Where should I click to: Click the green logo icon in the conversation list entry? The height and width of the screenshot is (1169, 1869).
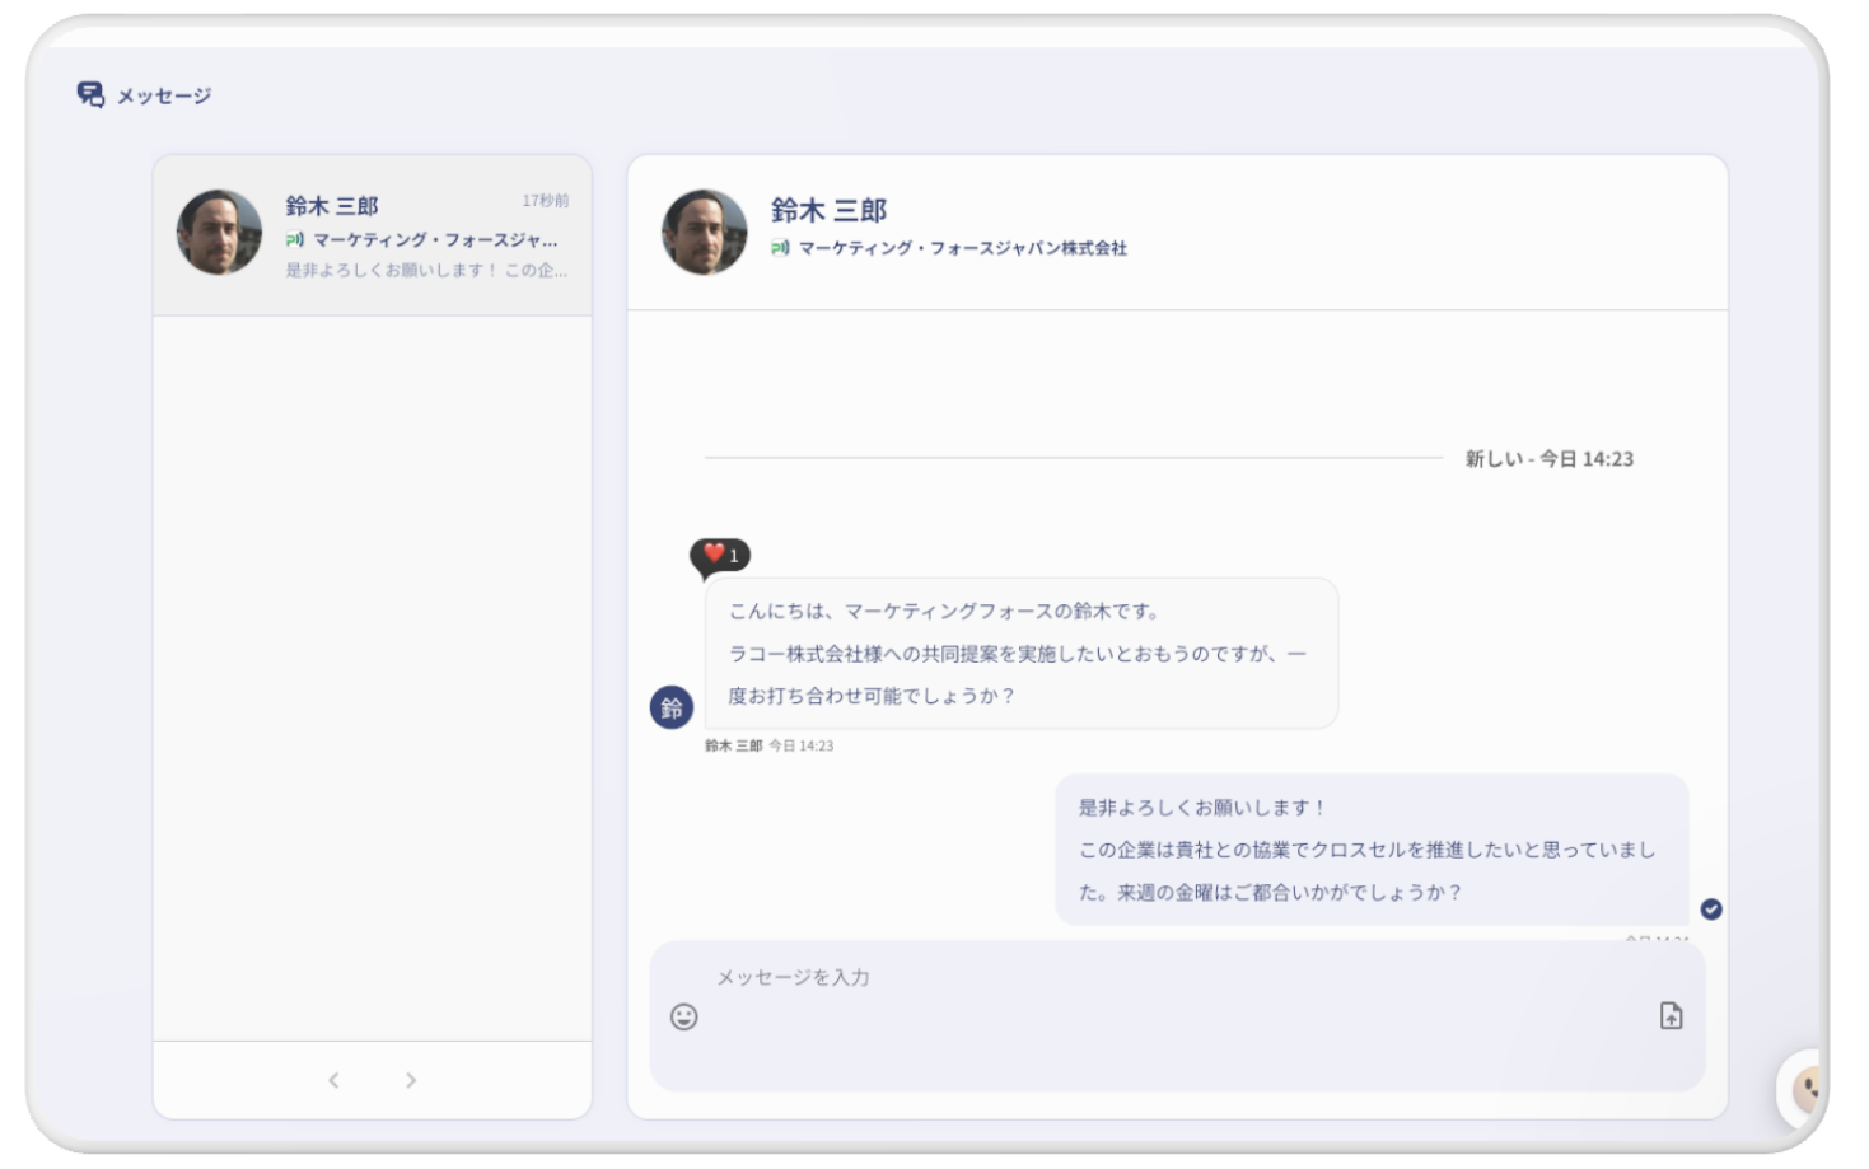click(295, 240)
